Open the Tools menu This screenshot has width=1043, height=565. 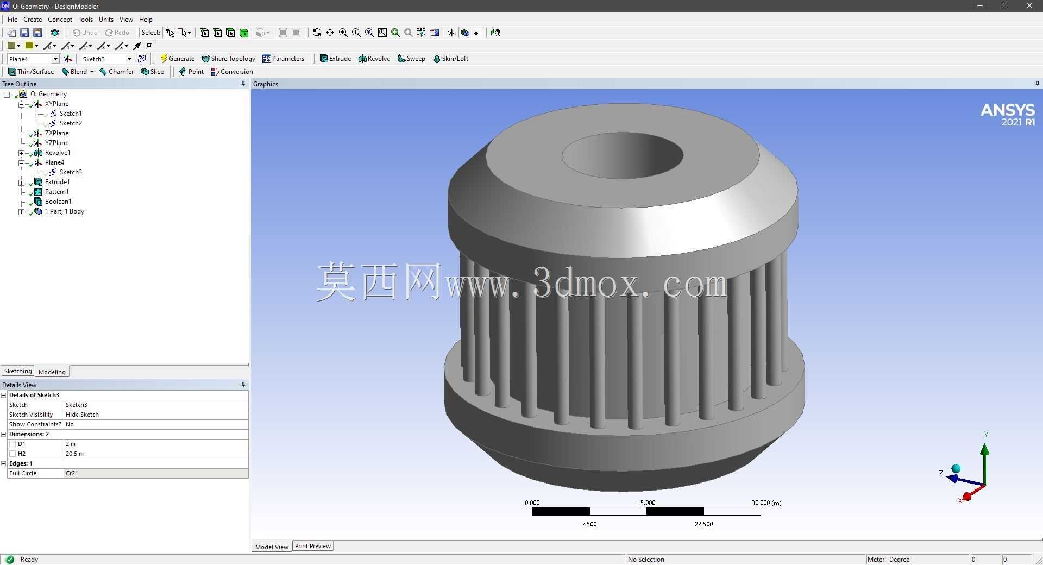85,19
